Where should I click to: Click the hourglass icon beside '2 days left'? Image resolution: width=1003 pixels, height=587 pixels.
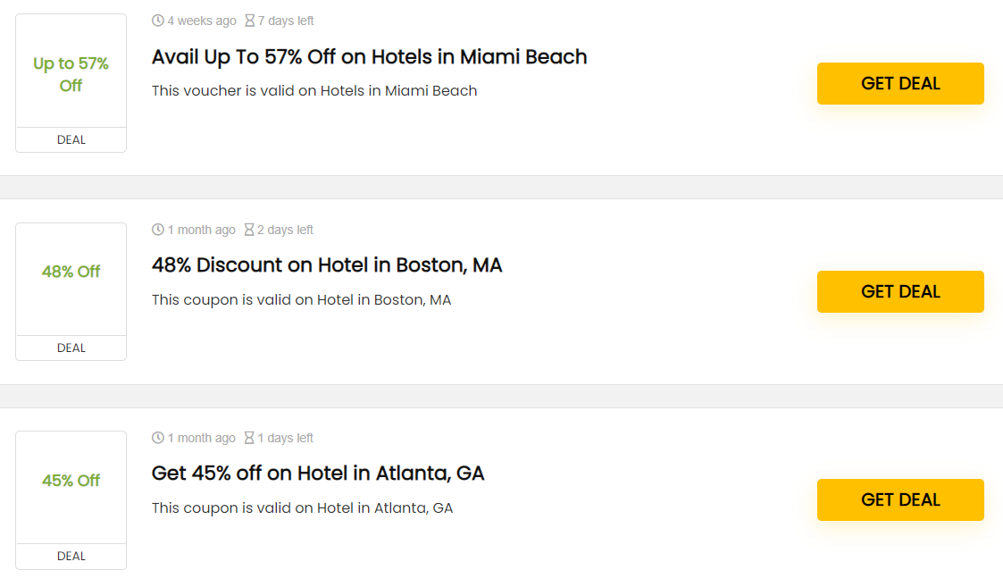click(x=249, y=230)
